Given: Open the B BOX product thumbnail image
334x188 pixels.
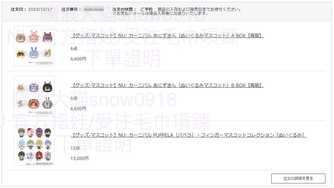Looking at the screenshot, I should [34, 96].
